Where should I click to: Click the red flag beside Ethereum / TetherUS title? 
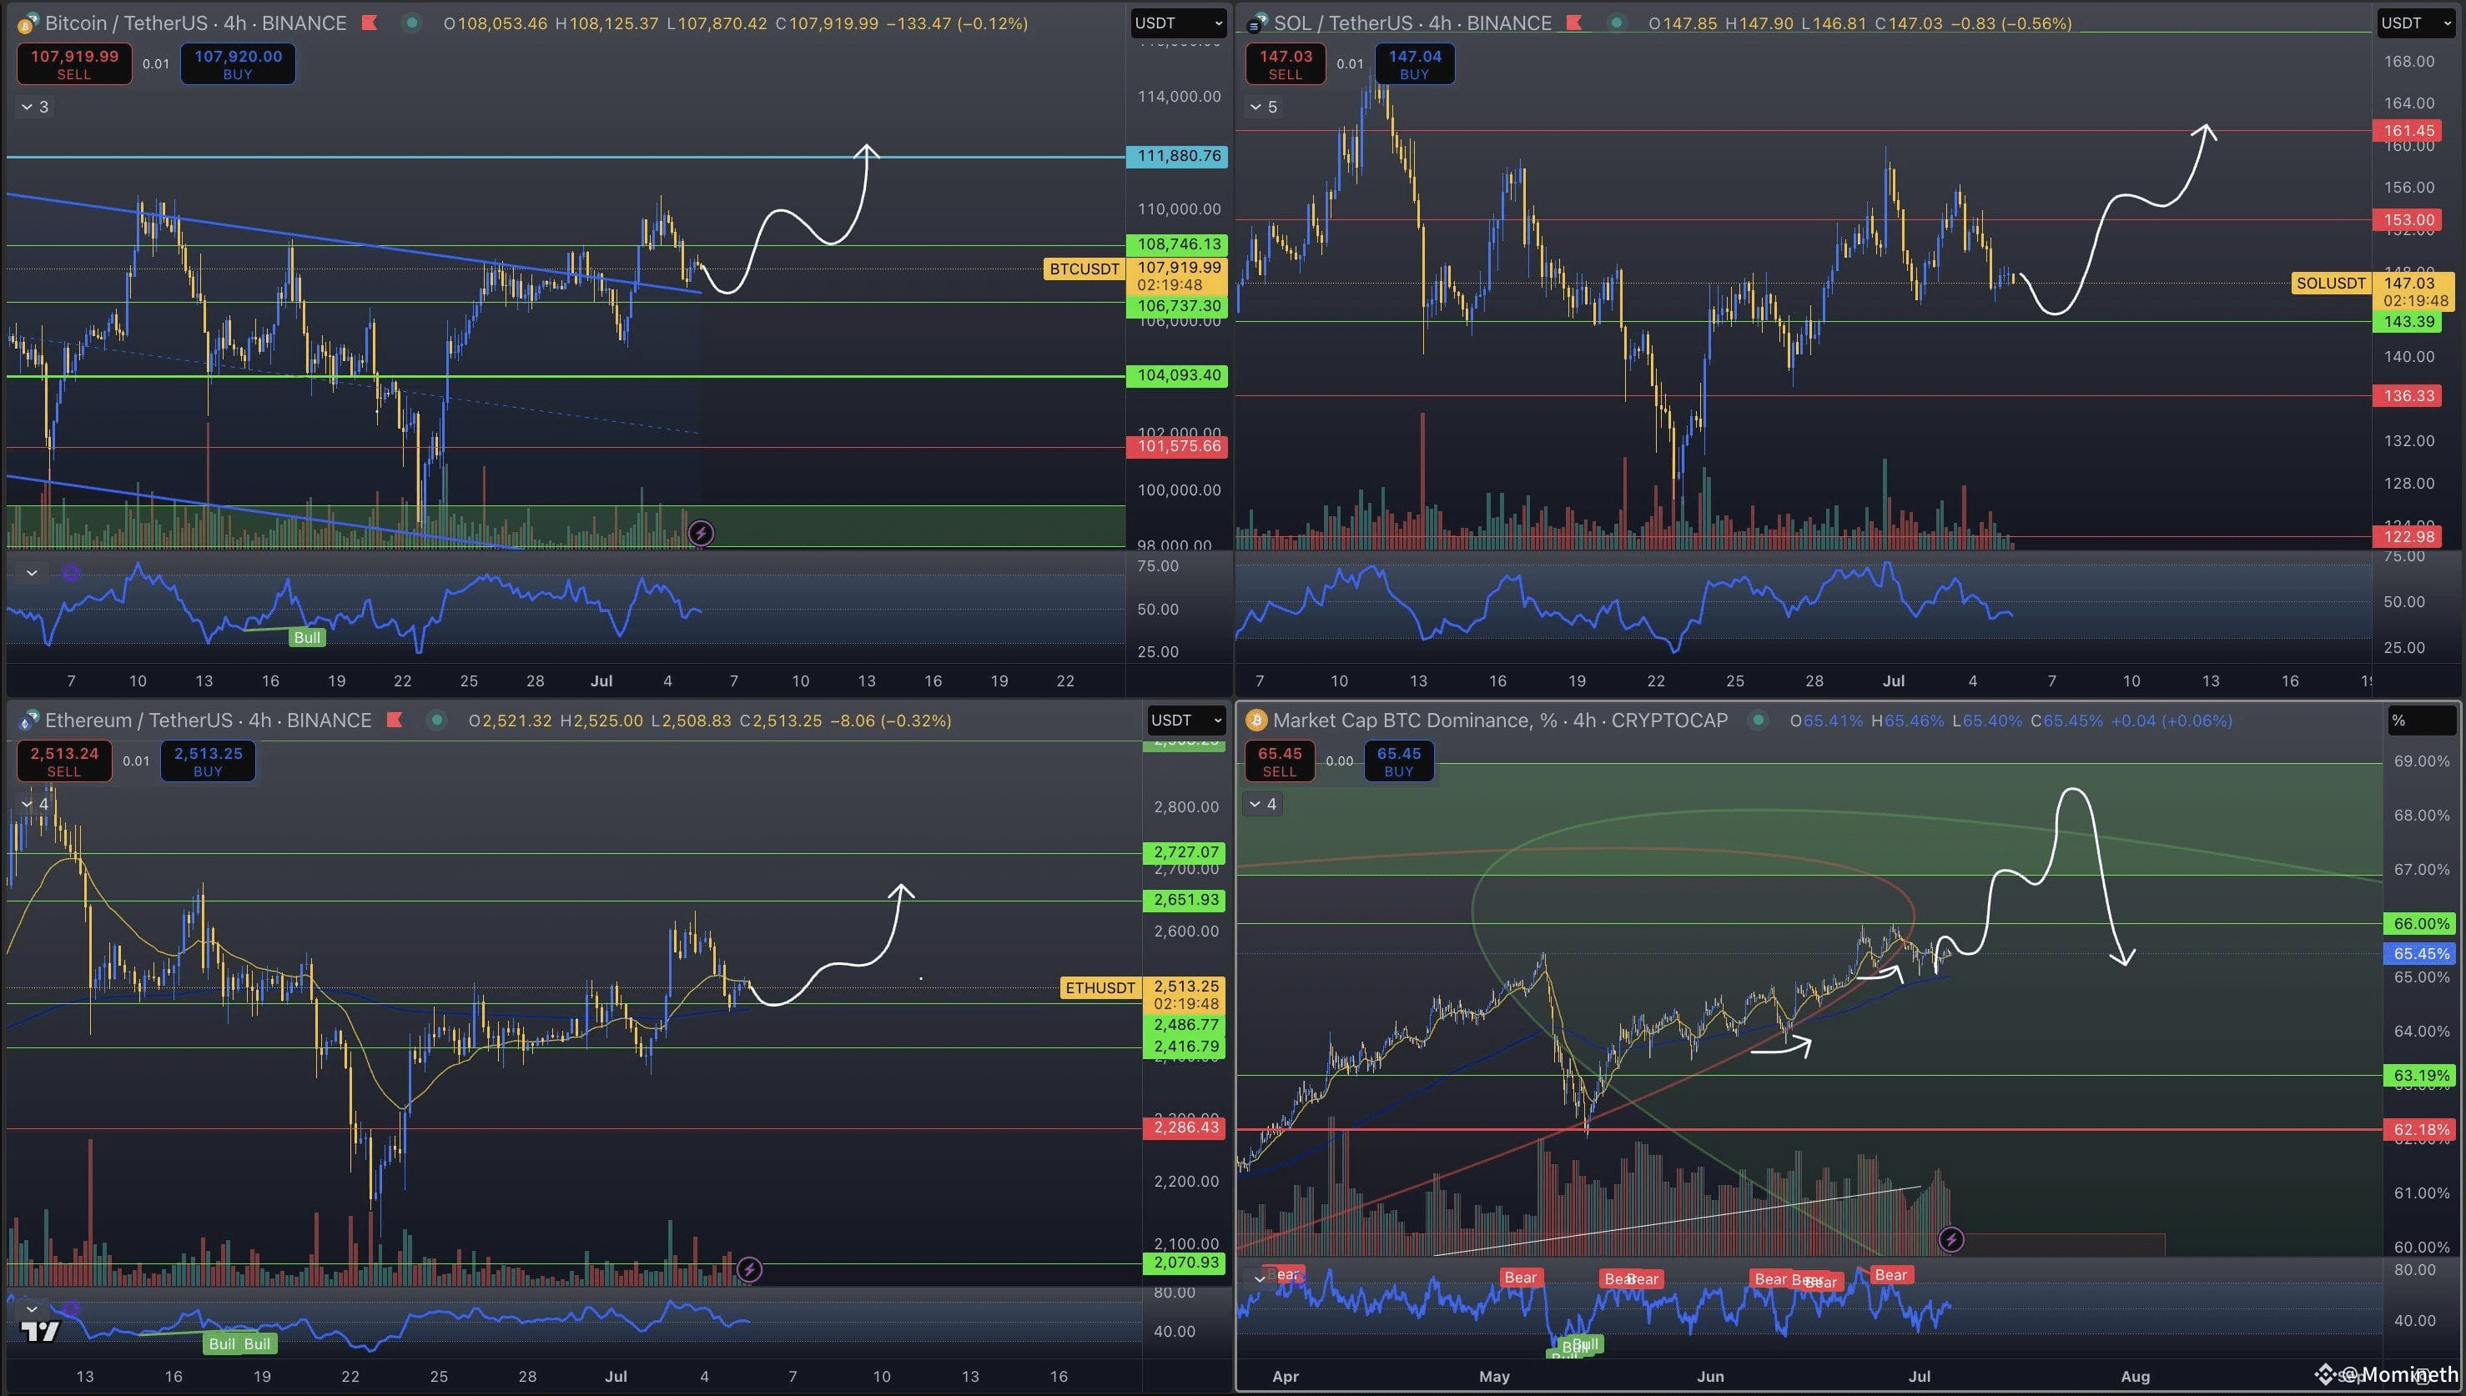click(395, 720)
